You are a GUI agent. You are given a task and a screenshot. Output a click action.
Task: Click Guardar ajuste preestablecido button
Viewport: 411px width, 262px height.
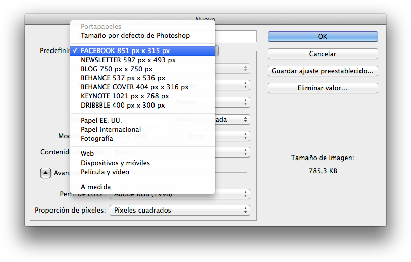tap(323, 71)
